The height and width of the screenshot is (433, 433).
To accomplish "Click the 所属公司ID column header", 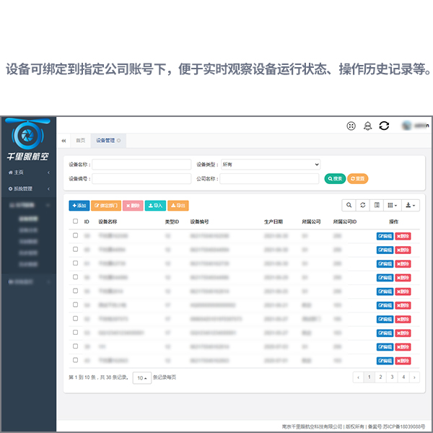I will pos(345,222).
